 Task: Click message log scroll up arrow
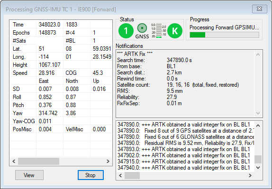click(x=258, y=126)
